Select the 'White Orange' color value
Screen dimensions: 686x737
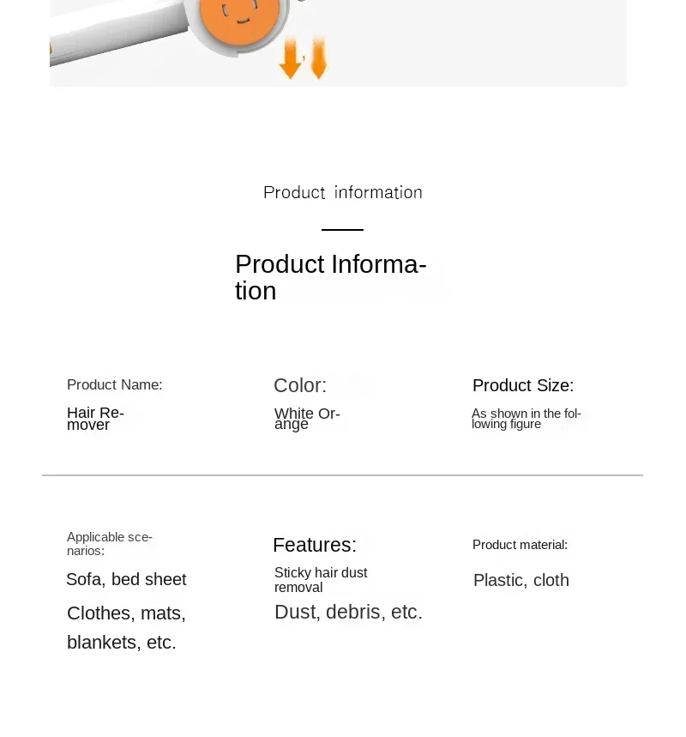point(307,419)
